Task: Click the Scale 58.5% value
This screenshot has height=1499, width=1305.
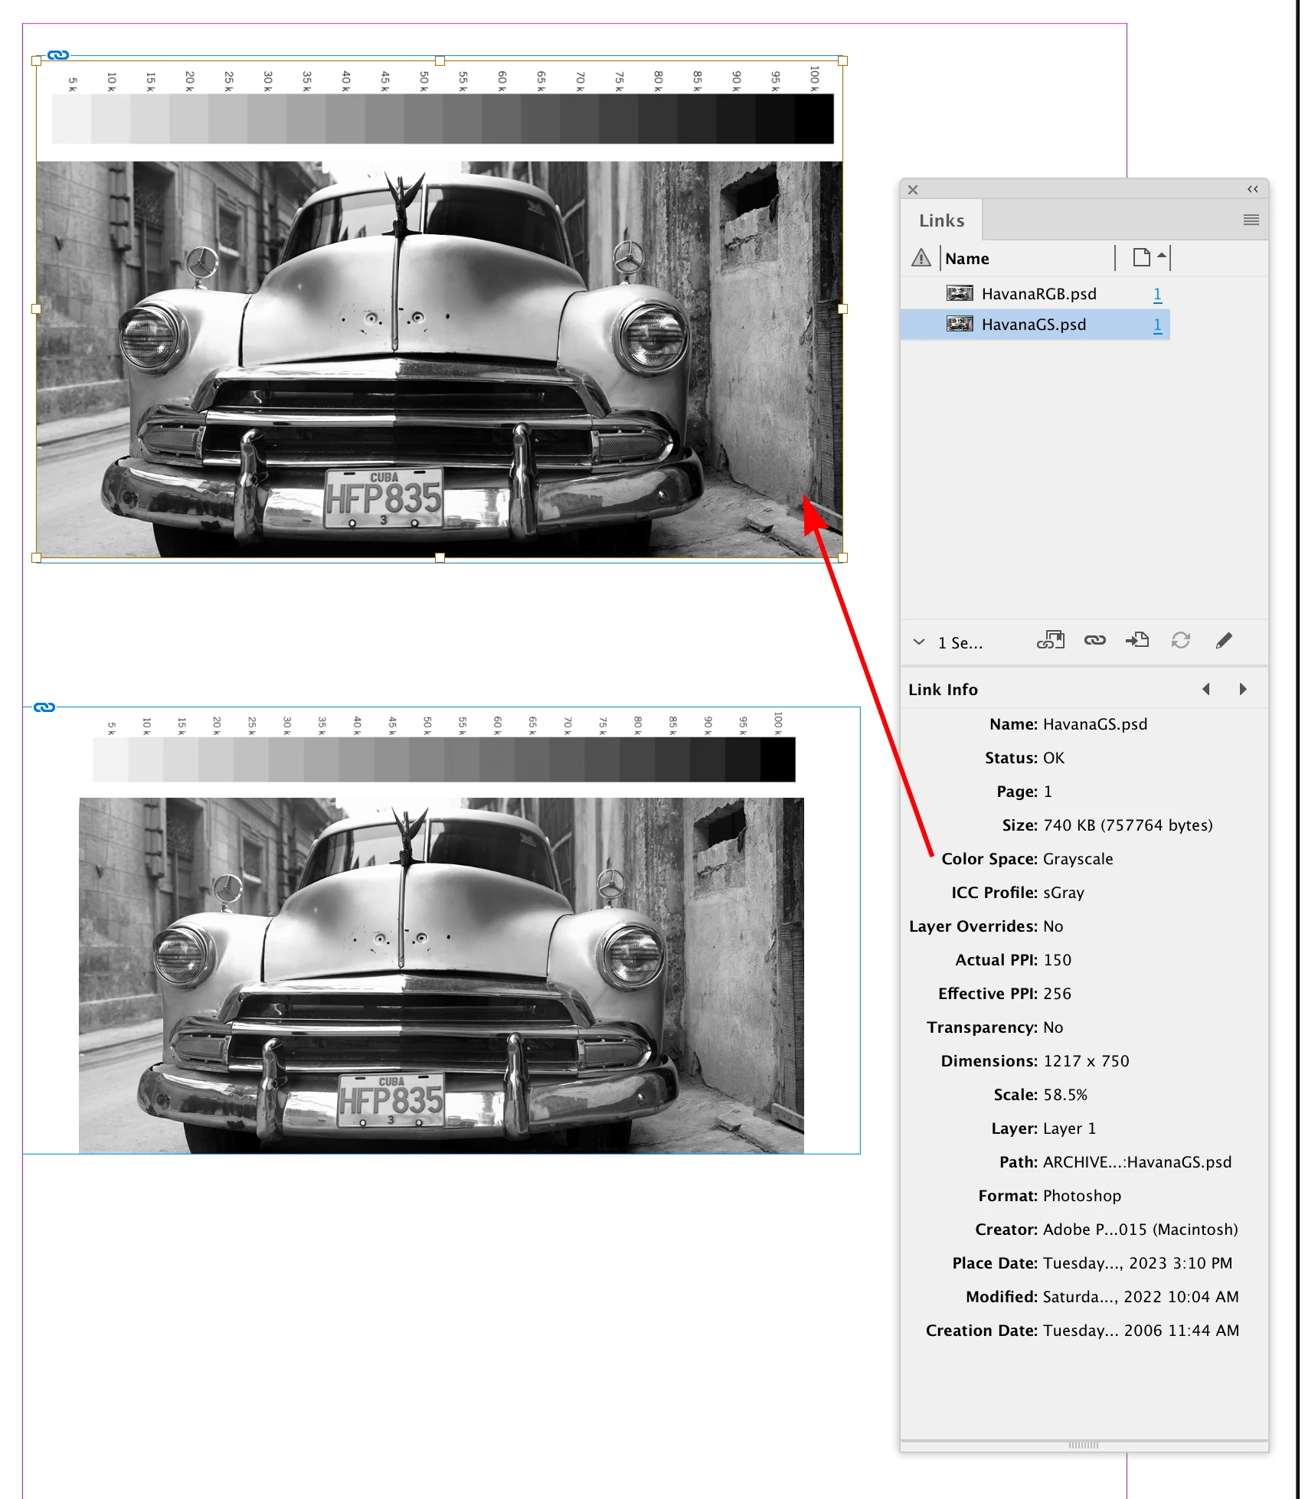Action: coord(1065,1095)
